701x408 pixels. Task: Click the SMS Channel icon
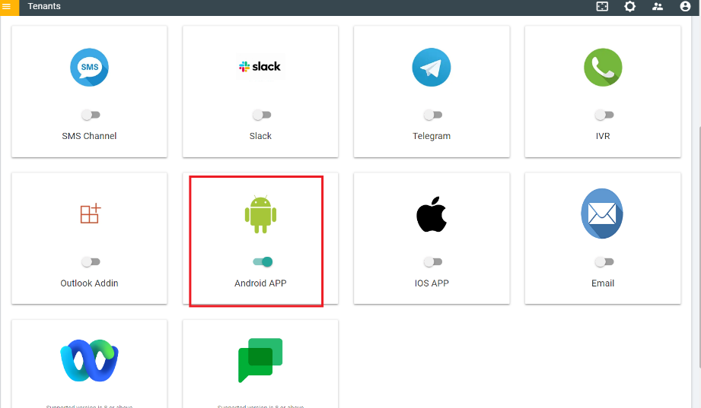(x=89, y=68)
